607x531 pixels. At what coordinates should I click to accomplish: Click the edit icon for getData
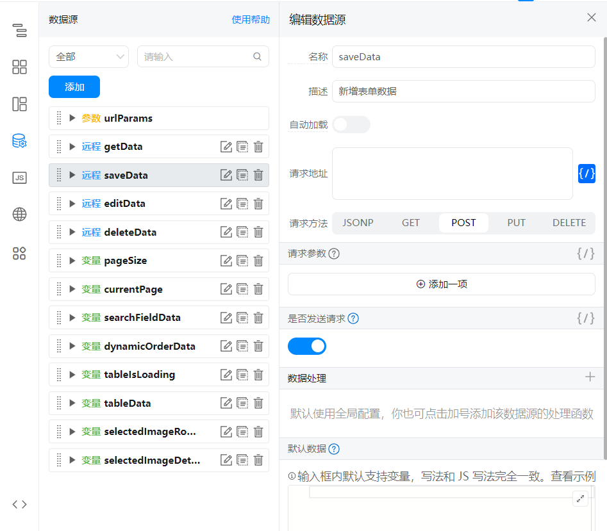click(x=226, y=147)
